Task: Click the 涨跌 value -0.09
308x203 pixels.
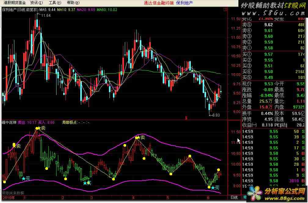Action: [x=267, y=90]
